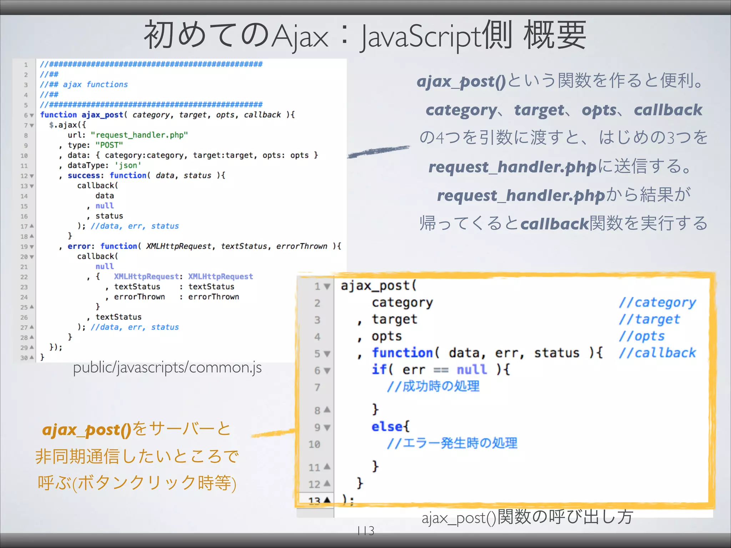Click success: function( data, status ){ line
The height and width of the screenshot is (548, 731).
(142, 176)
